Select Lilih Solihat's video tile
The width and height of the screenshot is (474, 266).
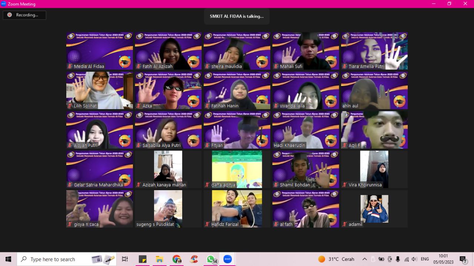click(99, 91)
